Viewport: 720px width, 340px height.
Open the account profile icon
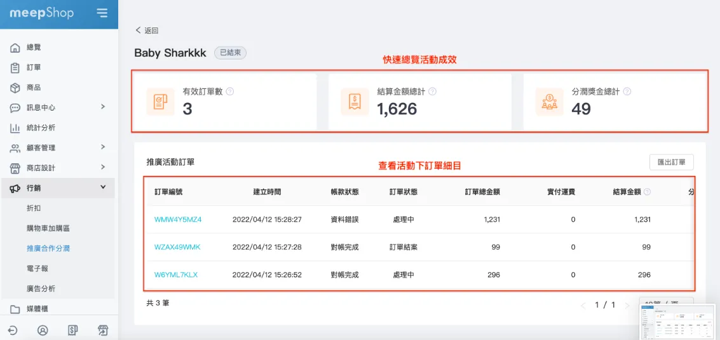click(x=43, y=330)
